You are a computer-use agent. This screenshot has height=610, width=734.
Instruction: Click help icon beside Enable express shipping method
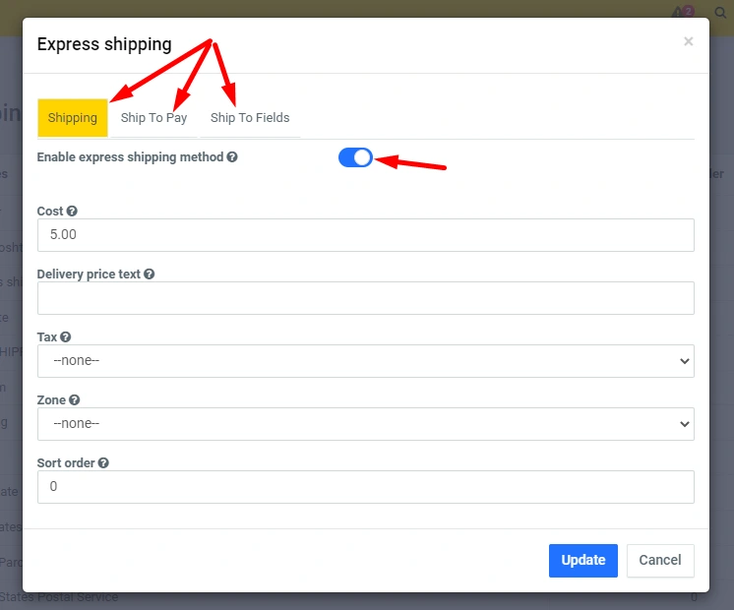pos(232,156)
